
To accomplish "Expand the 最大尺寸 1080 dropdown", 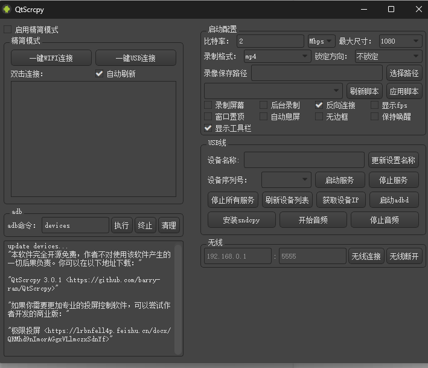I will pos(400,41).
